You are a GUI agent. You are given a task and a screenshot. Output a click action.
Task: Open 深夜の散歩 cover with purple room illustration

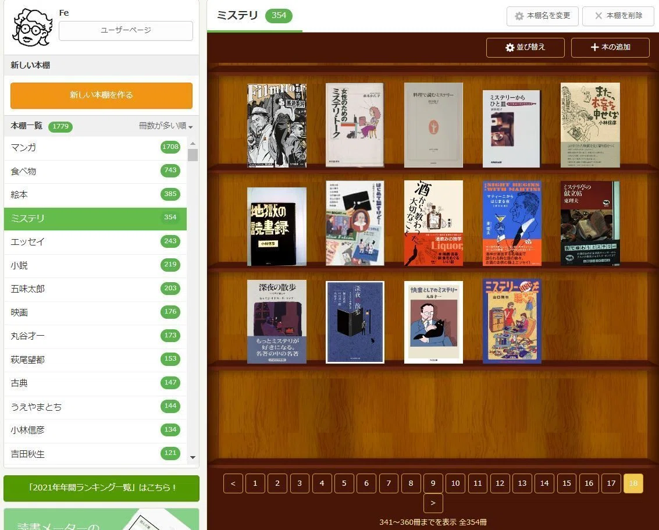click(276, 322)
